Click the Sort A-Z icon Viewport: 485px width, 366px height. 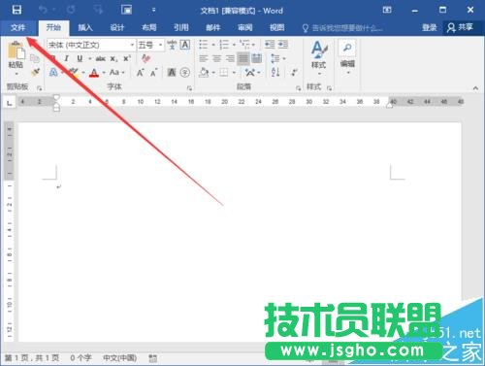coord(275,72)
